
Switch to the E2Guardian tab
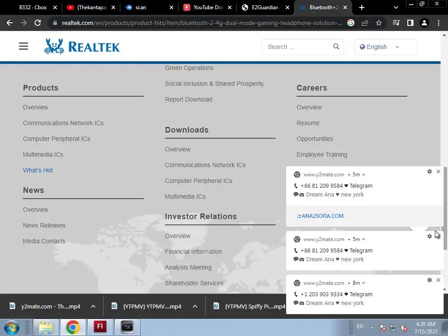266,7
